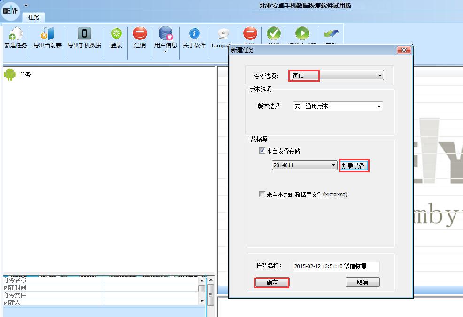Open the 导出手机数据 phone icon
463x317 pixels.
85,34
